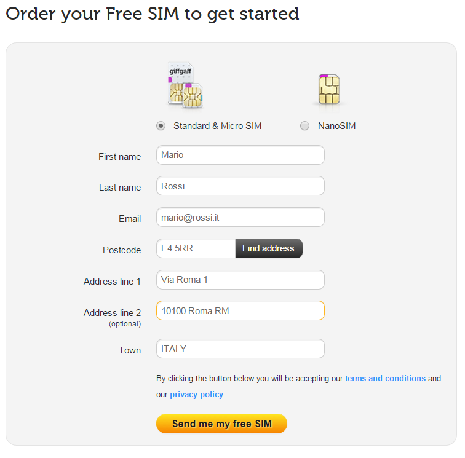Open the privacy policy link
Viewport: 465px width, 458px height.
point(196,394)
